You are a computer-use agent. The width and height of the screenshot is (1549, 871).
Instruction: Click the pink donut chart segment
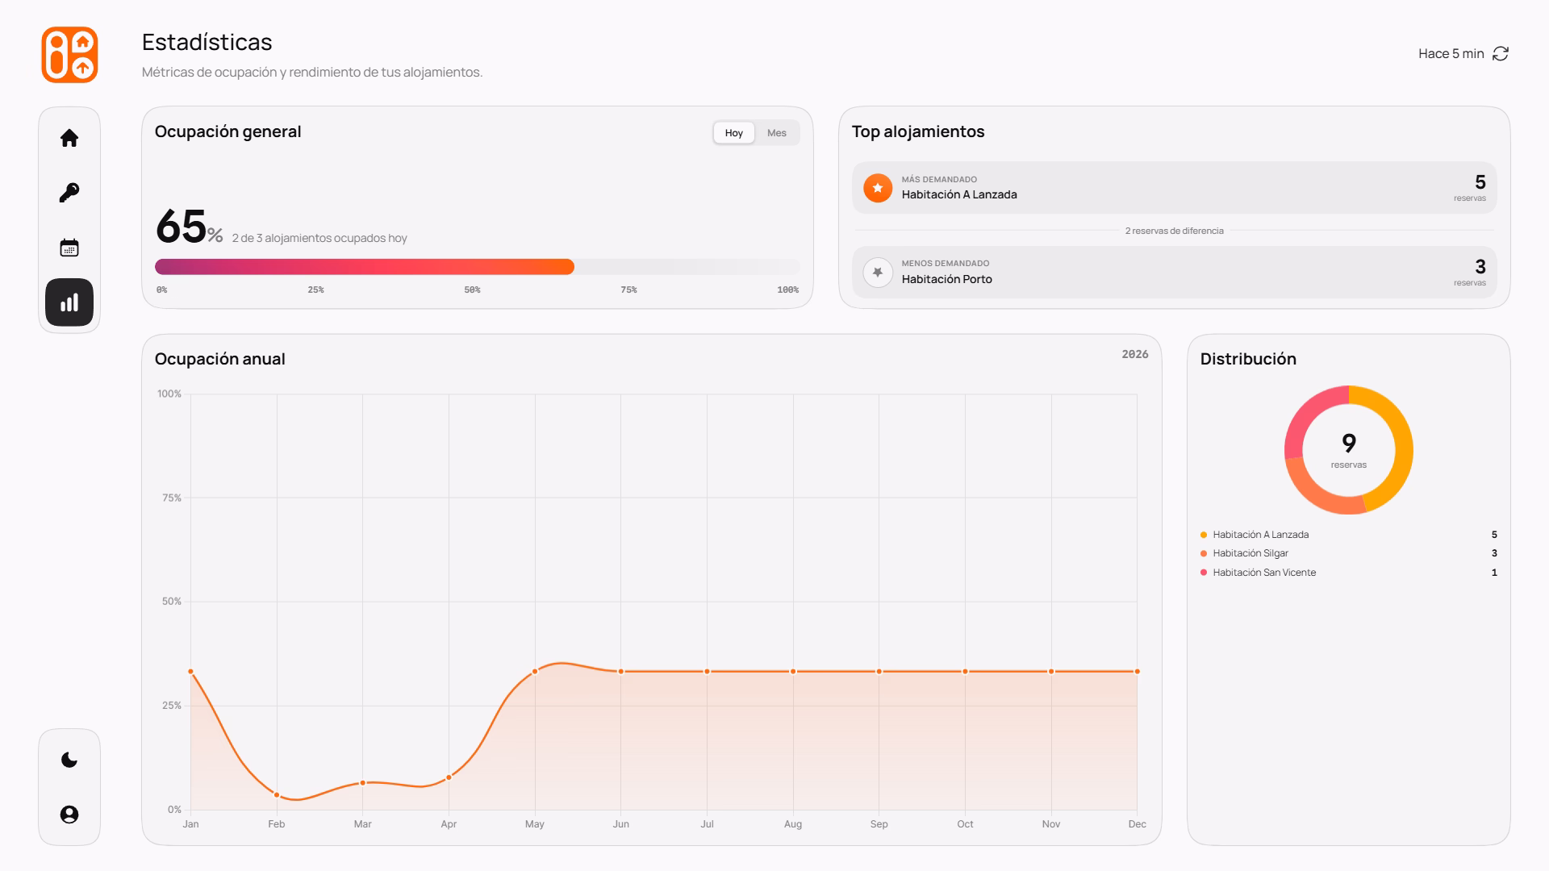tap(1305, 416)
